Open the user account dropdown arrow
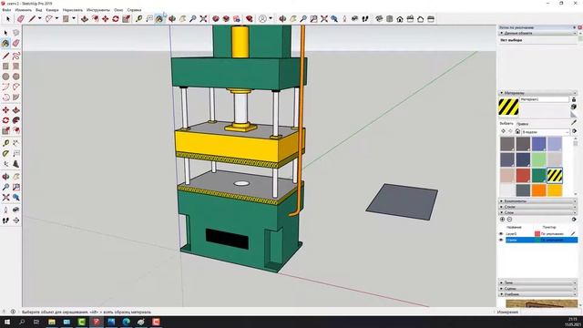Screen dimensions: 583x328 pos(271,18)
